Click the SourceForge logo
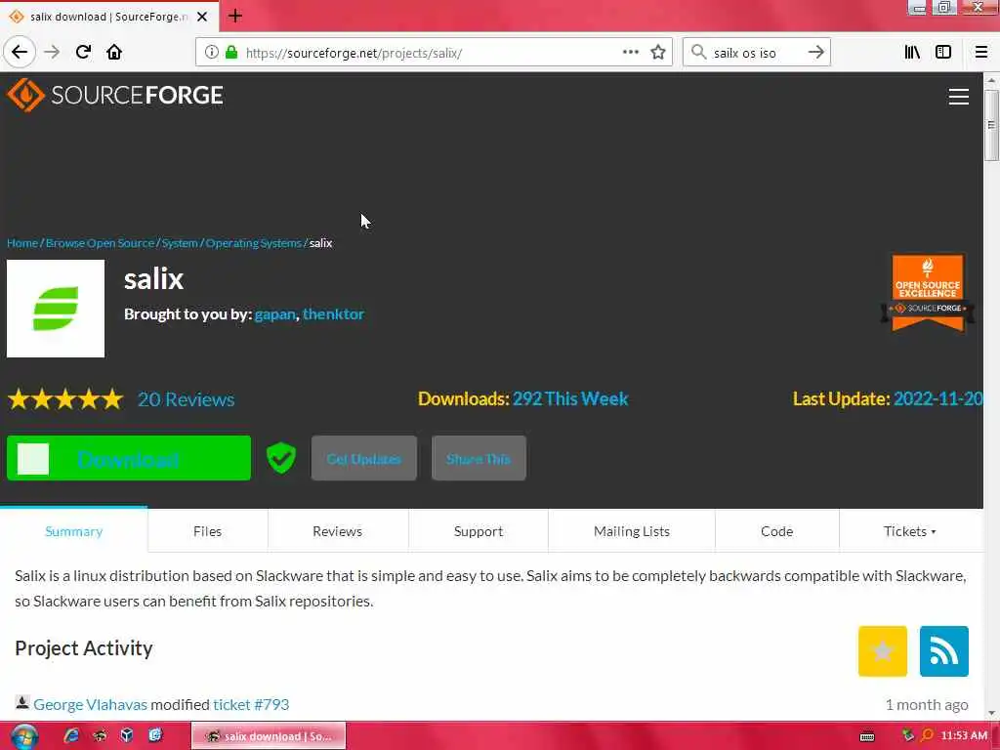The height and width of the screenshot is (750, 1000). (115, 95)
